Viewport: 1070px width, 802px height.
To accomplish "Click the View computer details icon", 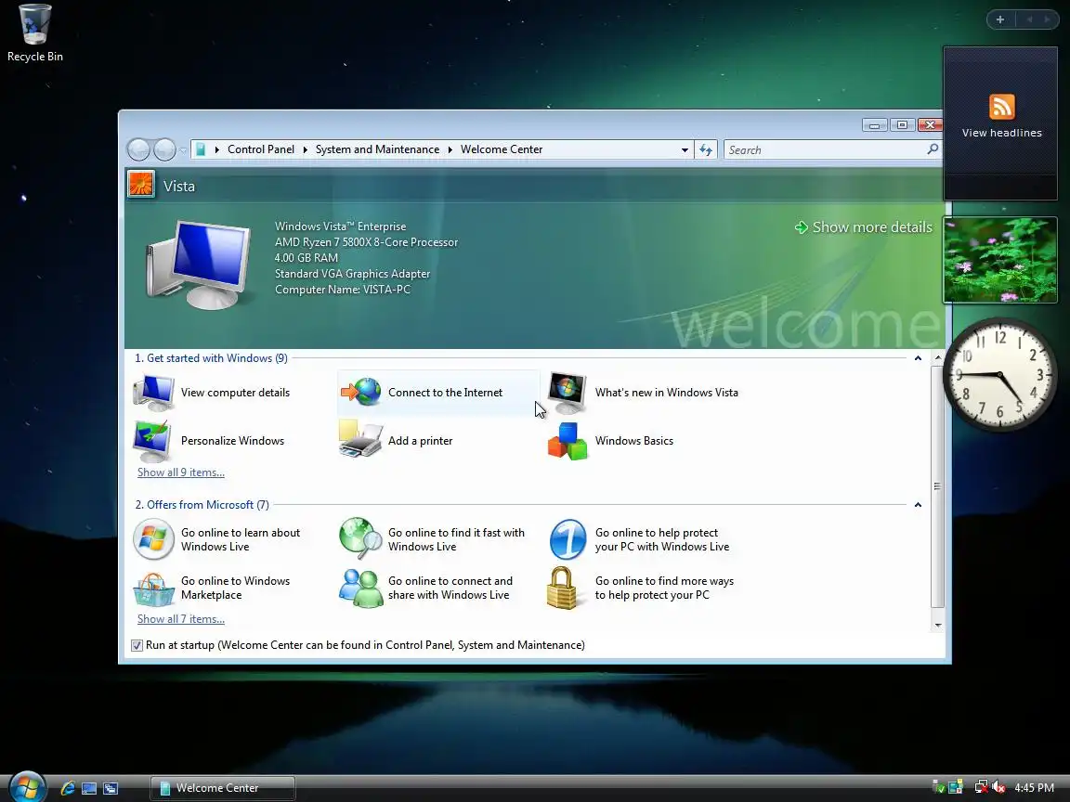I will pos(153,393).
